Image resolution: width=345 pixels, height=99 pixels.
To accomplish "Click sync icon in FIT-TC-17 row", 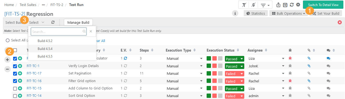I will (x=126, y=73).
